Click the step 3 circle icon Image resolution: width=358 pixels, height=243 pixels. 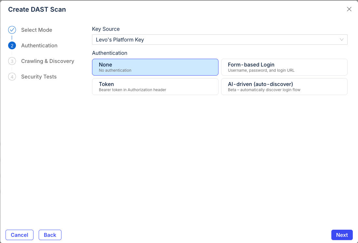12,61
